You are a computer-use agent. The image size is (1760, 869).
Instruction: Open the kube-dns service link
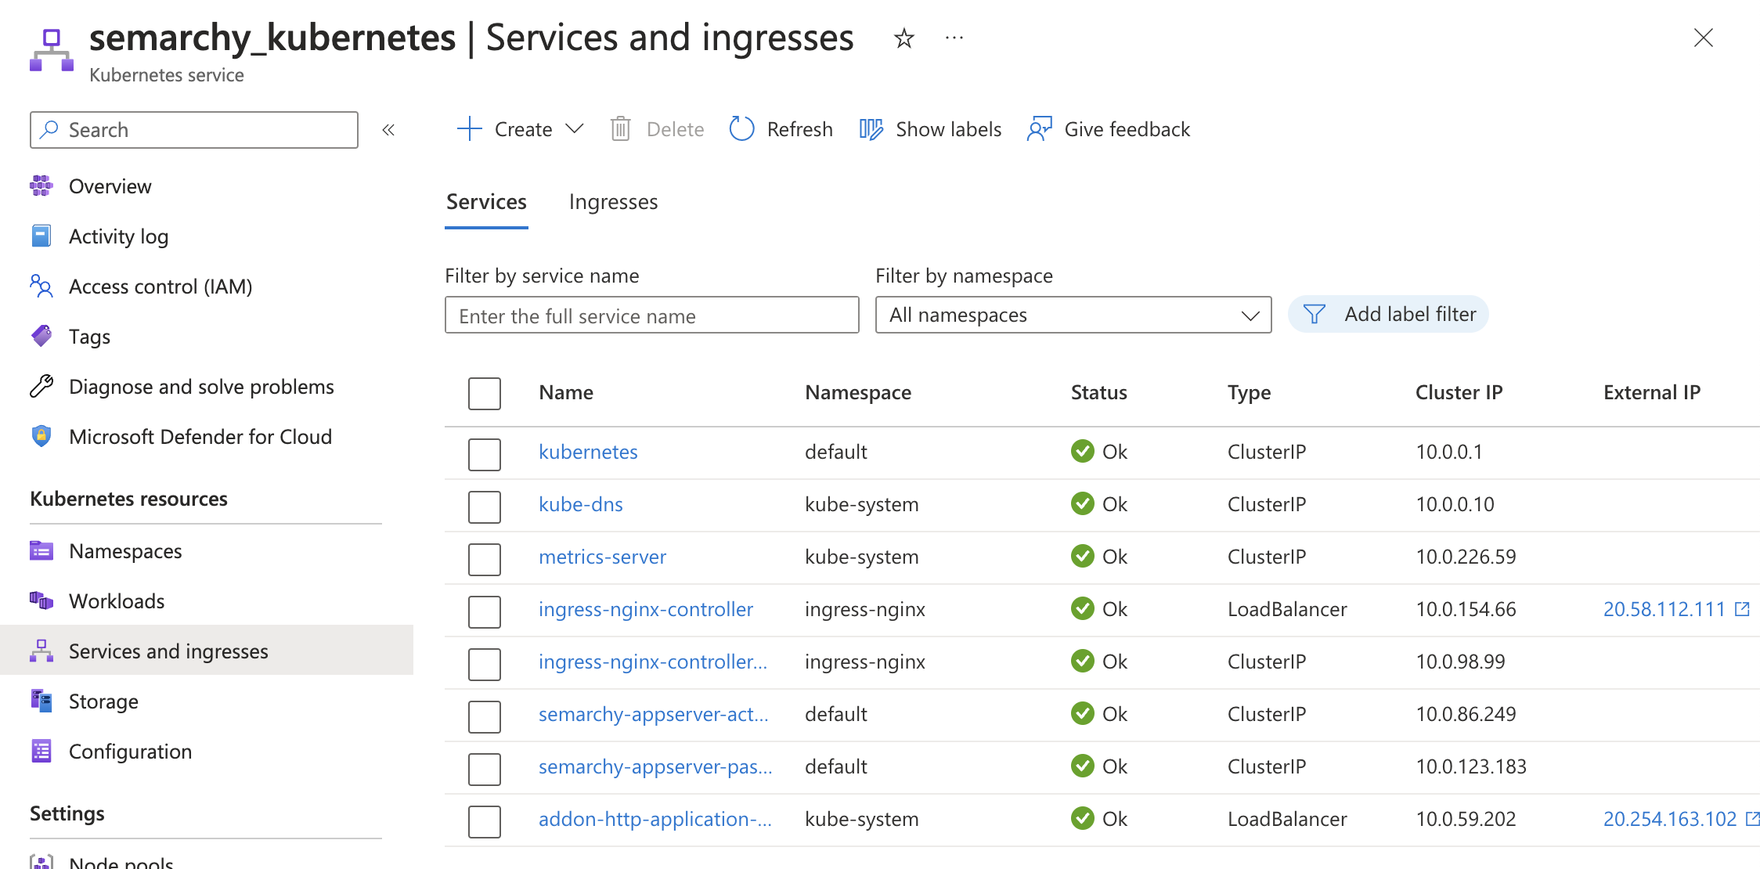point(580,504)
